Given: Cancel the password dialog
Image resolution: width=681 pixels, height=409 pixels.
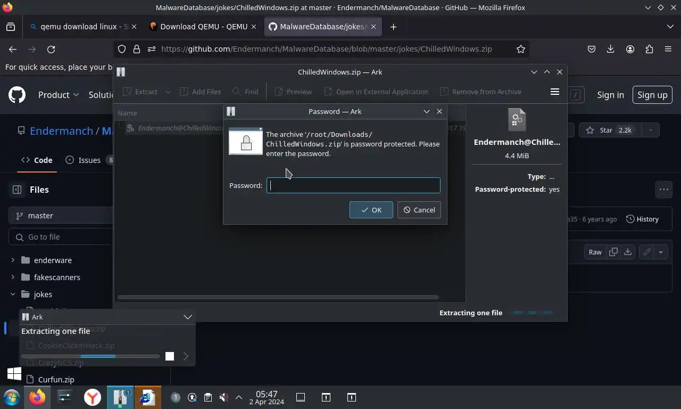Looking at the screenshot, I should (x=419, y=210).
